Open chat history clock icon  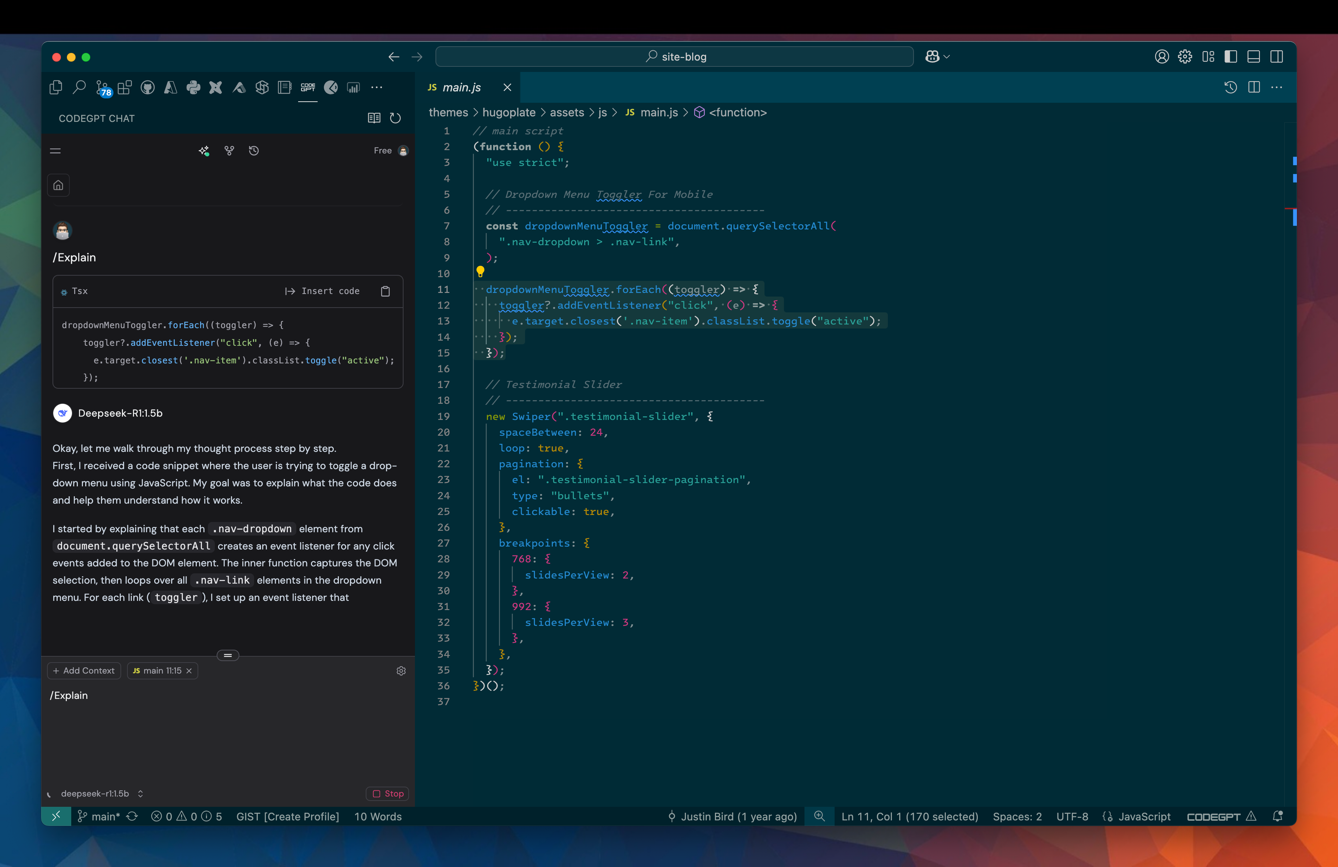click(x=254, y=150)
